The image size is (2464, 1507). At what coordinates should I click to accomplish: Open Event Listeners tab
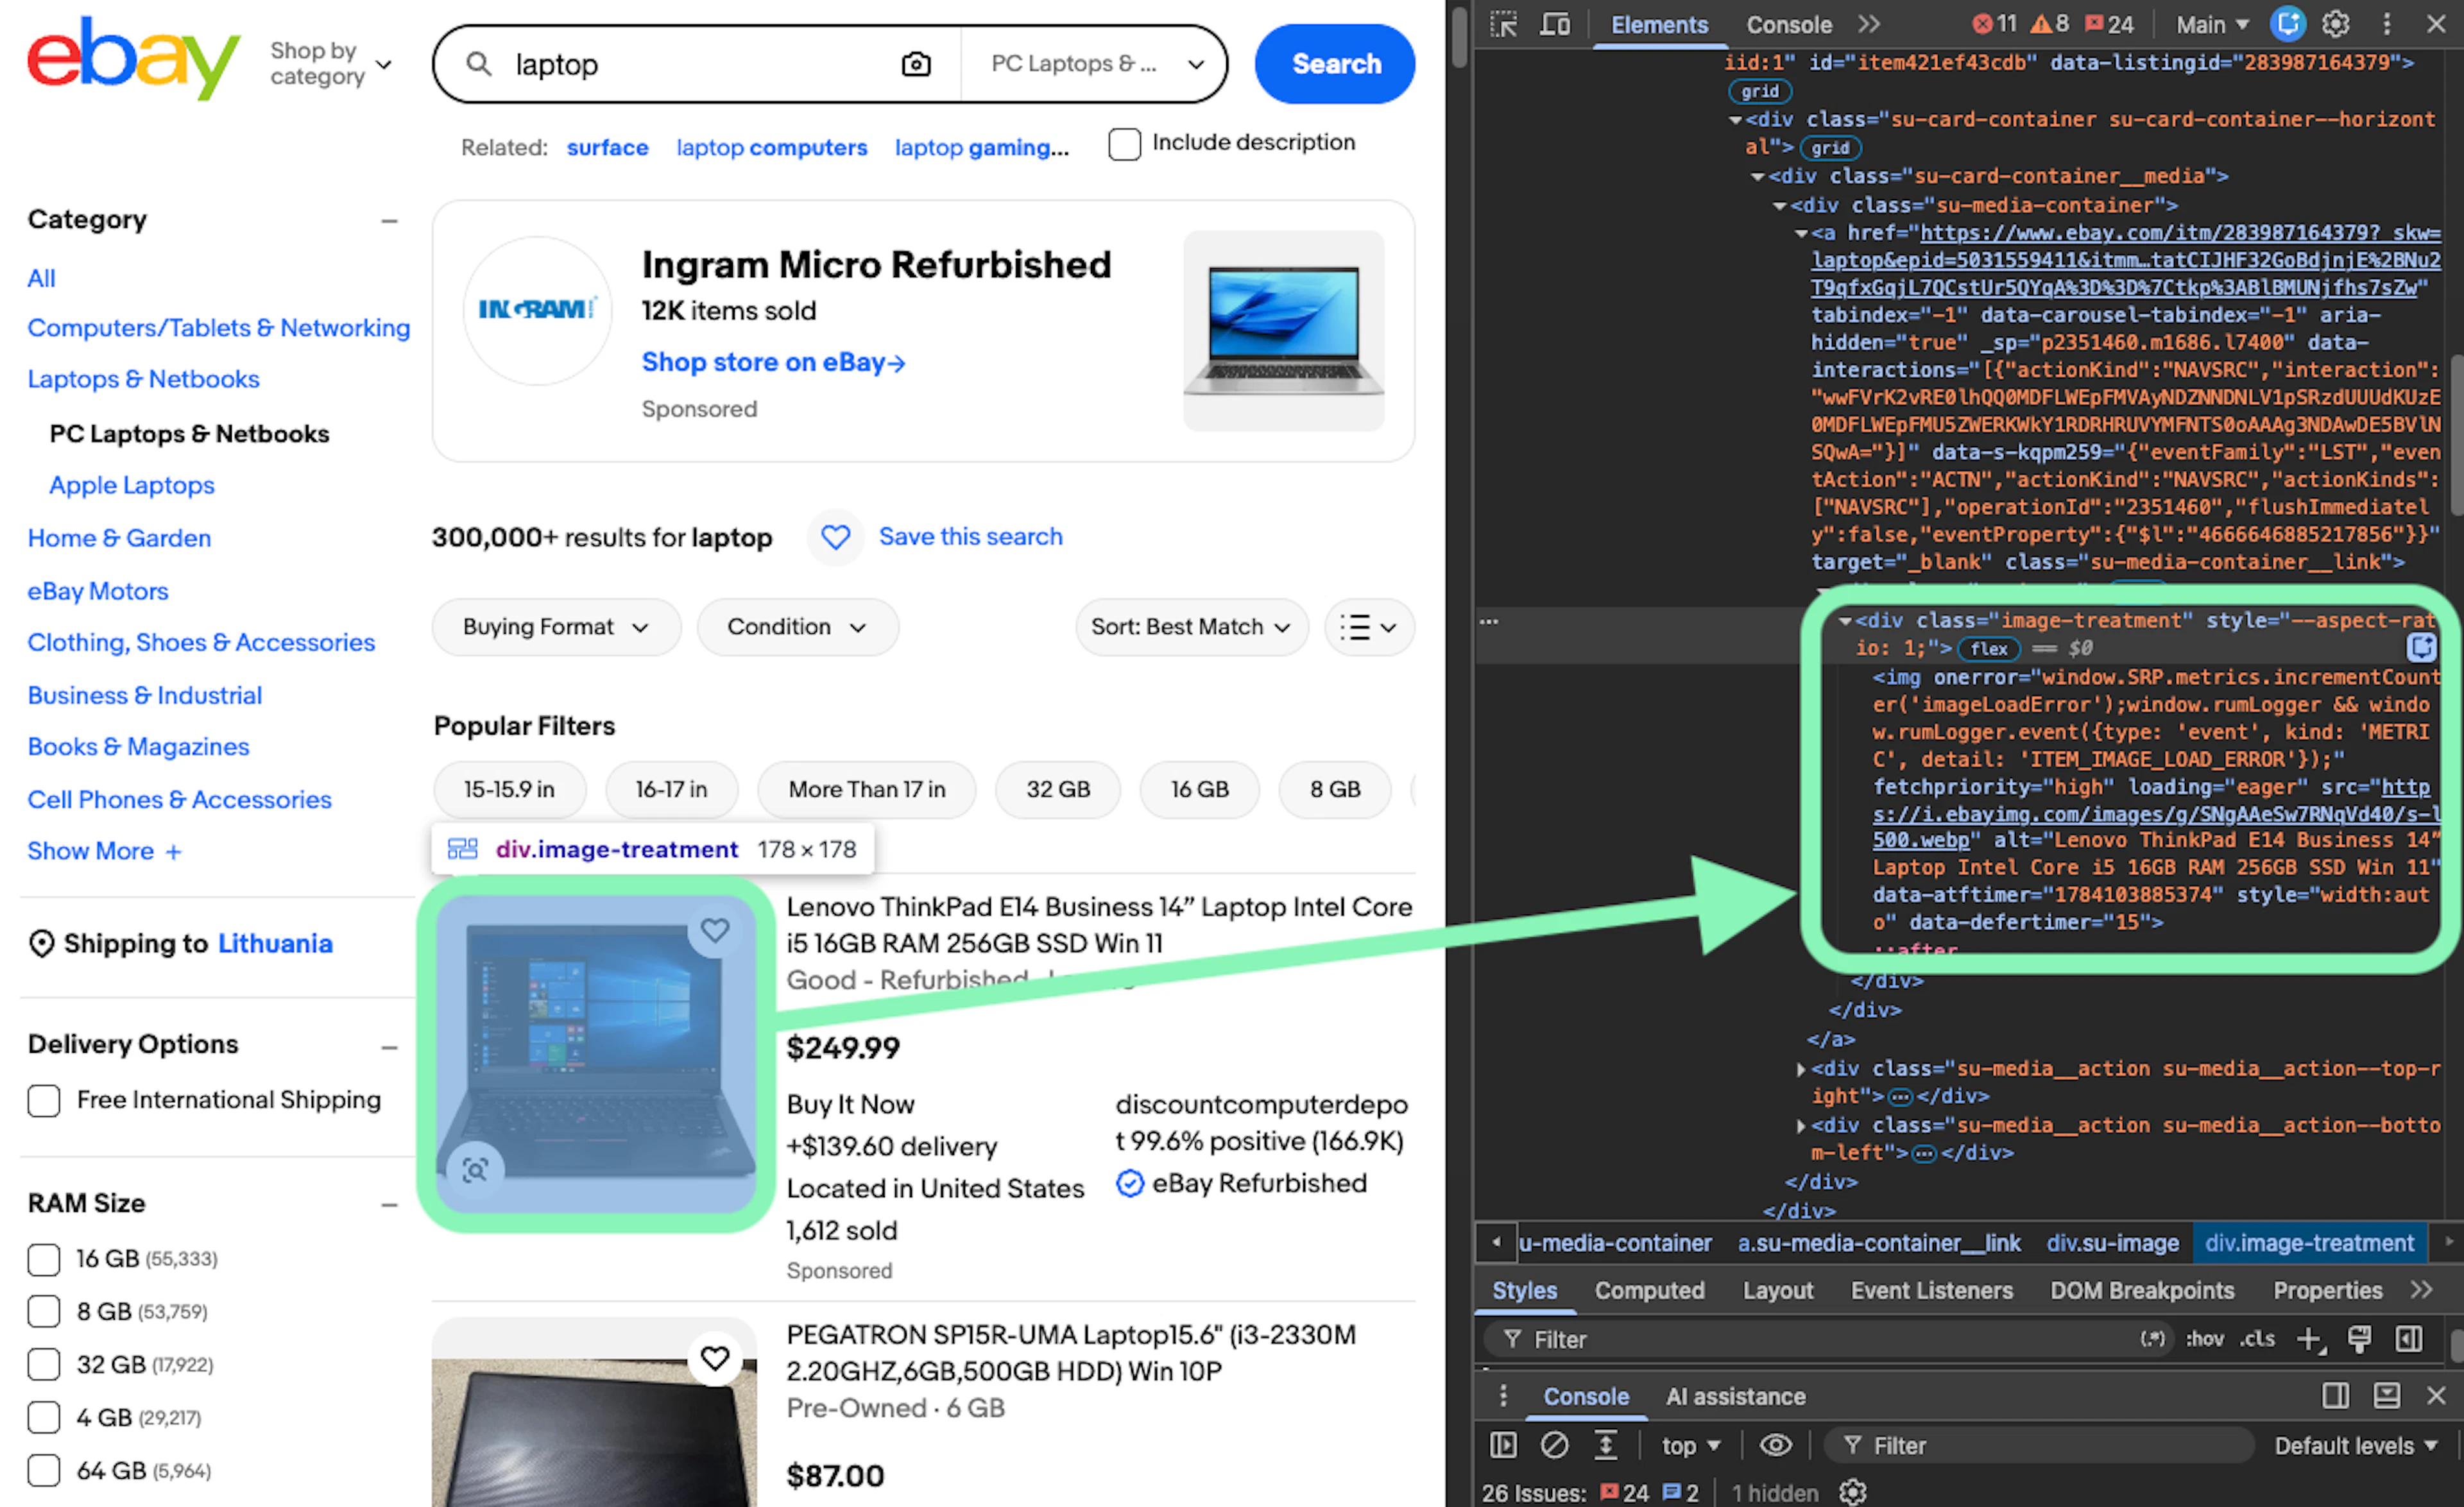1931,1290
